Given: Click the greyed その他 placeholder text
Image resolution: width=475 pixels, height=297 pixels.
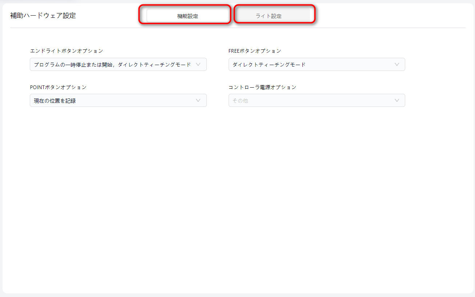Looking at the screenshot, I should pos(240,101).
